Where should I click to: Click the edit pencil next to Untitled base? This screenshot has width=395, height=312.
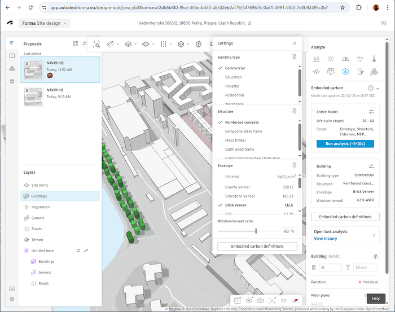pyautogui.click(x=86, y=251)
